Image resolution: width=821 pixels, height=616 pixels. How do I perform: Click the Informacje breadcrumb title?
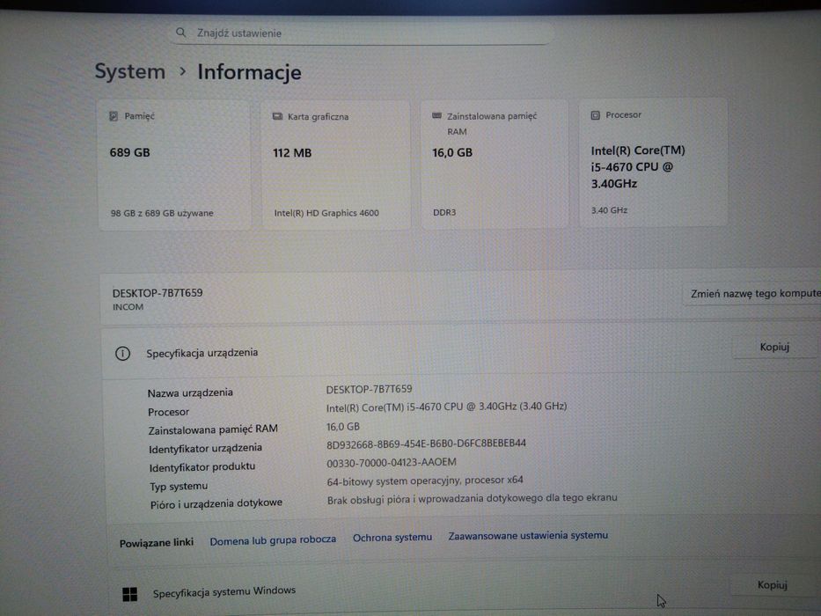pos(249,72)
